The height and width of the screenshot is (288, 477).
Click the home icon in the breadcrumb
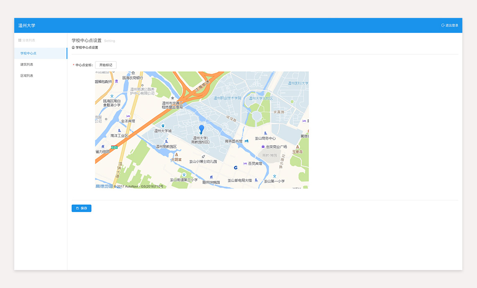coord(73,48)
